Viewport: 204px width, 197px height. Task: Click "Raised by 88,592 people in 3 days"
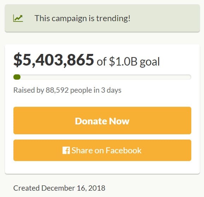(x=67, y=90)
